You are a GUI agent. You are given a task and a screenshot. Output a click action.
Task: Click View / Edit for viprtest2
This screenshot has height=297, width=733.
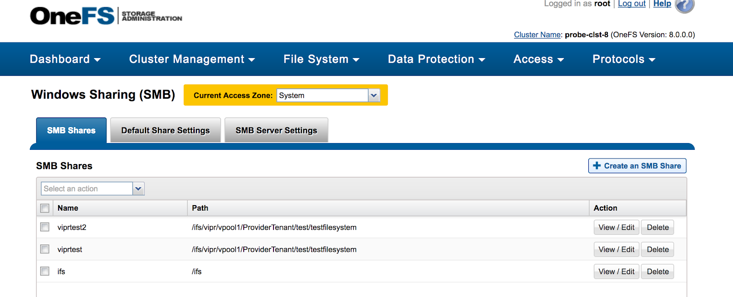pyautogui.click(x=616, y=228)
